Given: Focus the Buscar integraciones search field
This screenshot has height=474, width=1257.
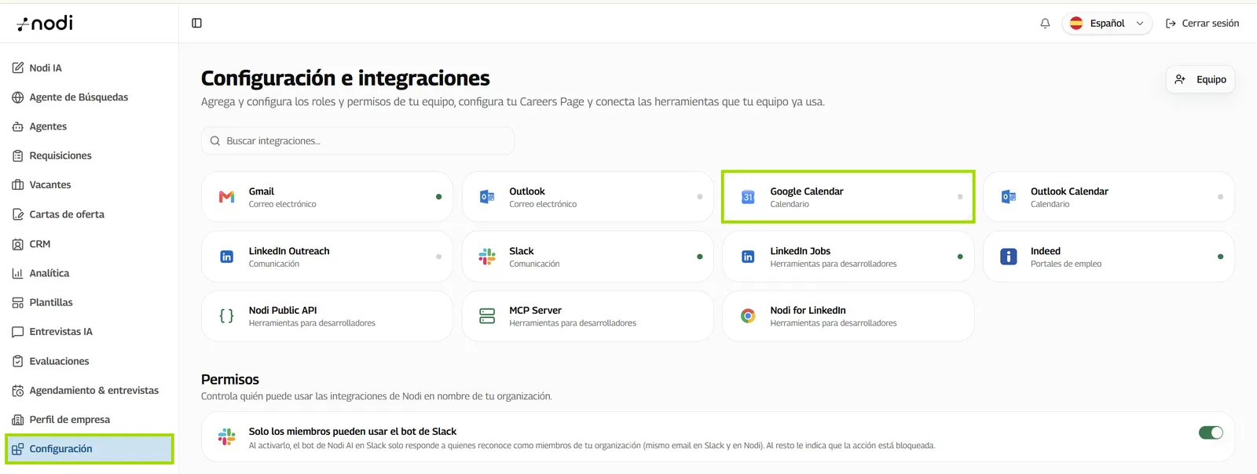Looking at the screenshot, I should (x=357, y=140).
